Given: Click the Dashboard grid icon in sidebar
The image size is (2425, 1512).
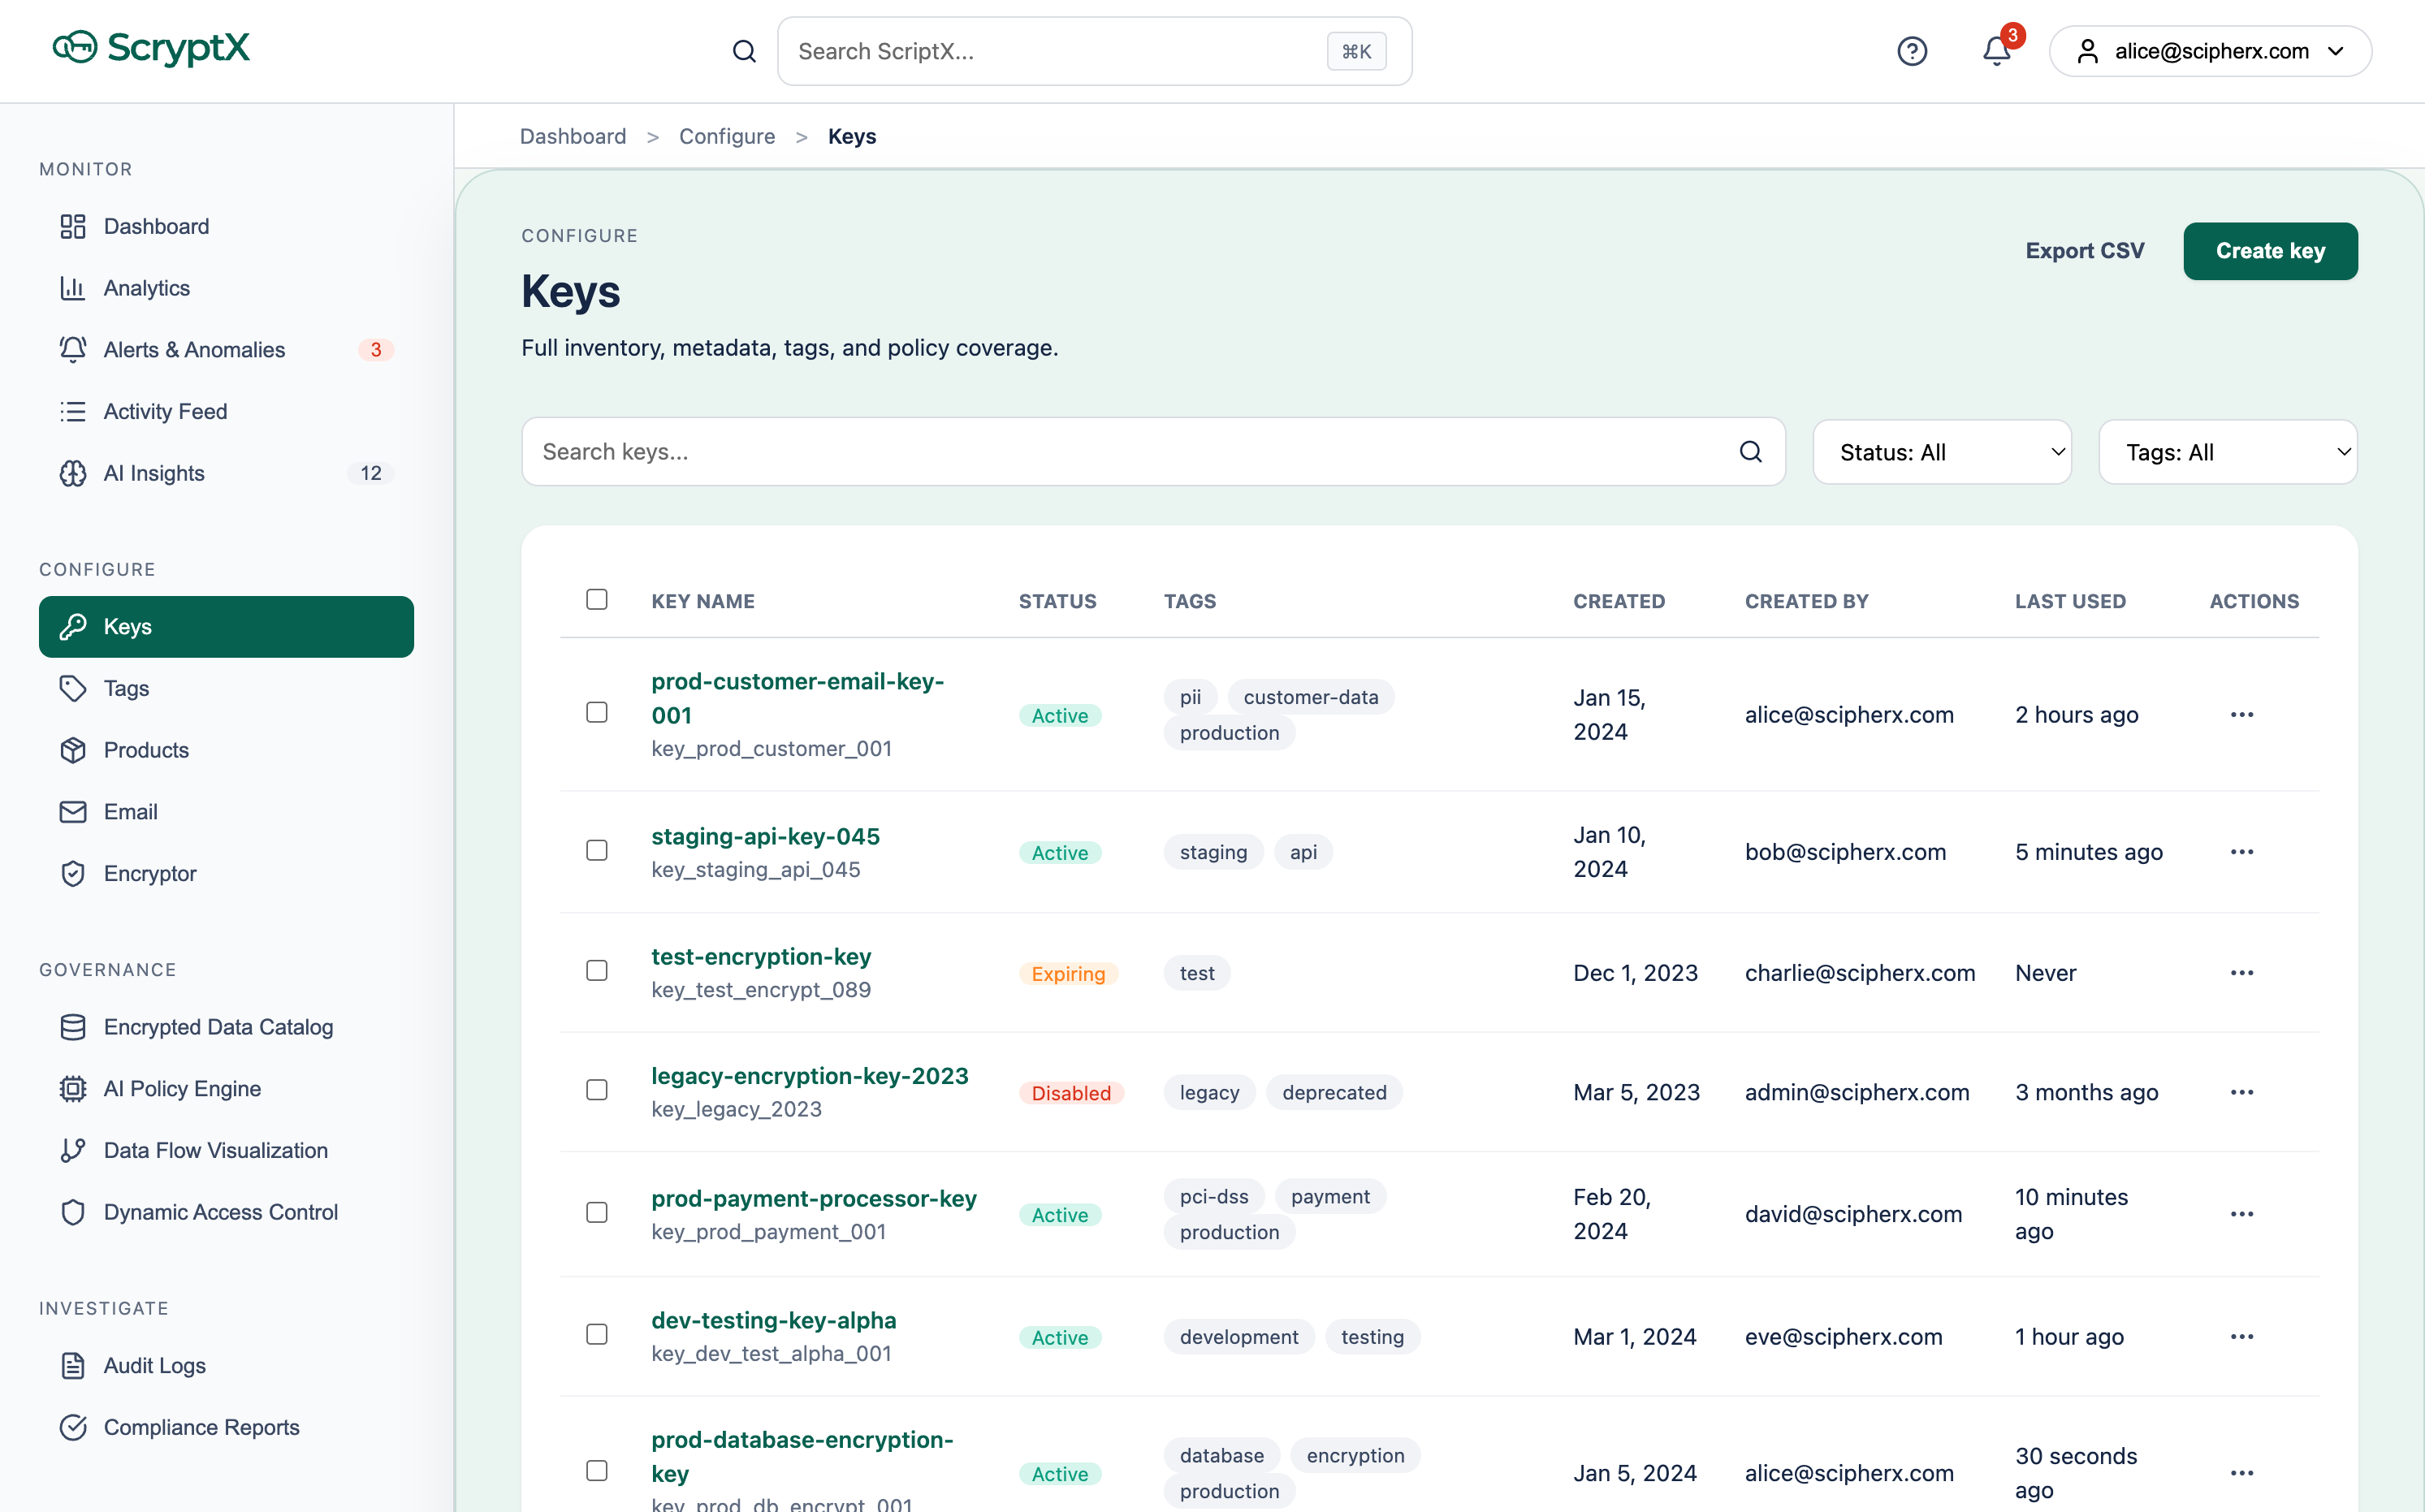Looking at the screenshot, I should [x=73, y=226].
